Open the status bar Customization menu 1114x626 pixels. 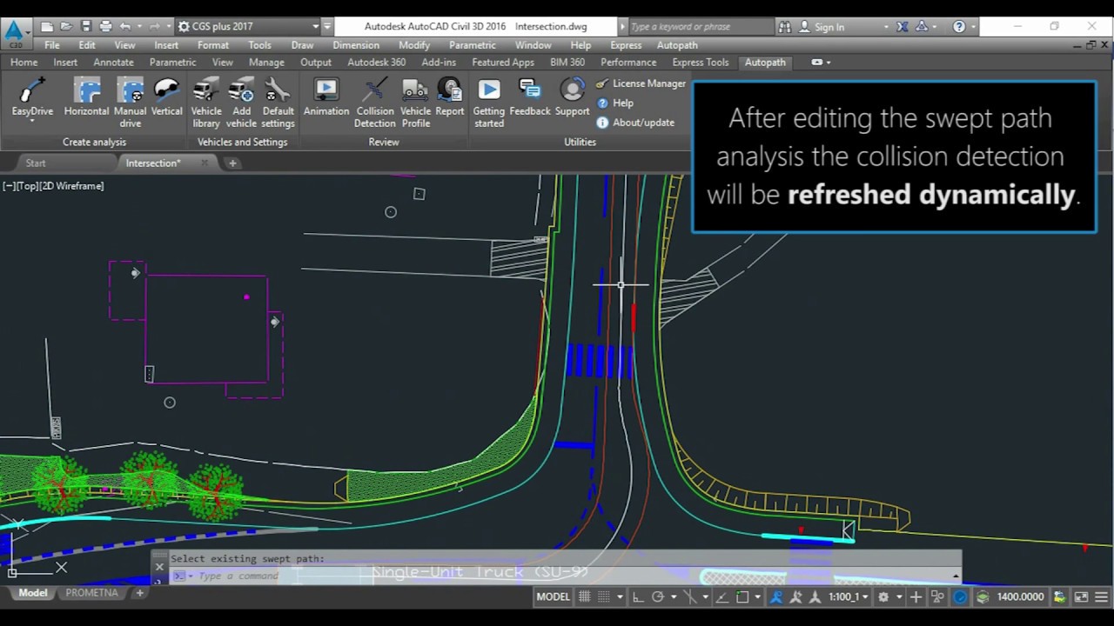pyautogui.click(x=1099, y=597)
